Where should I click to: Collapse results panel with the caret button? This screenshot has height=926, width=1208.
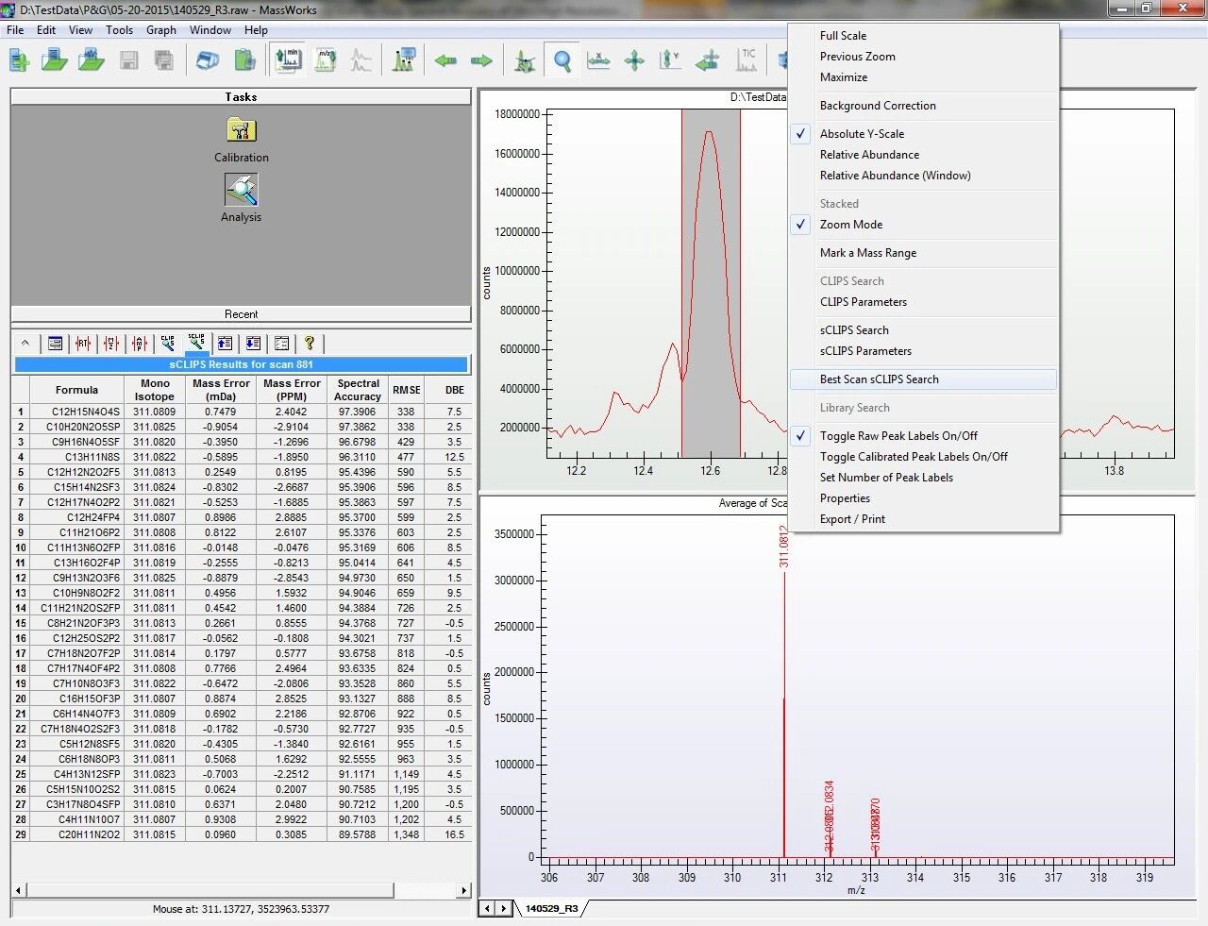coord(25,344)
